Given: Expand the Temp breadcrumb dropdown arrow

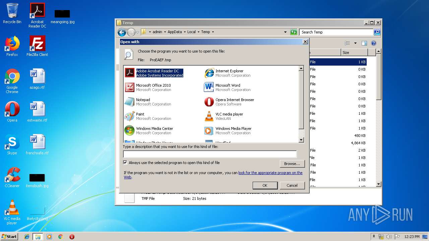Looking at the screenshot, I should [x=213, y=32].
